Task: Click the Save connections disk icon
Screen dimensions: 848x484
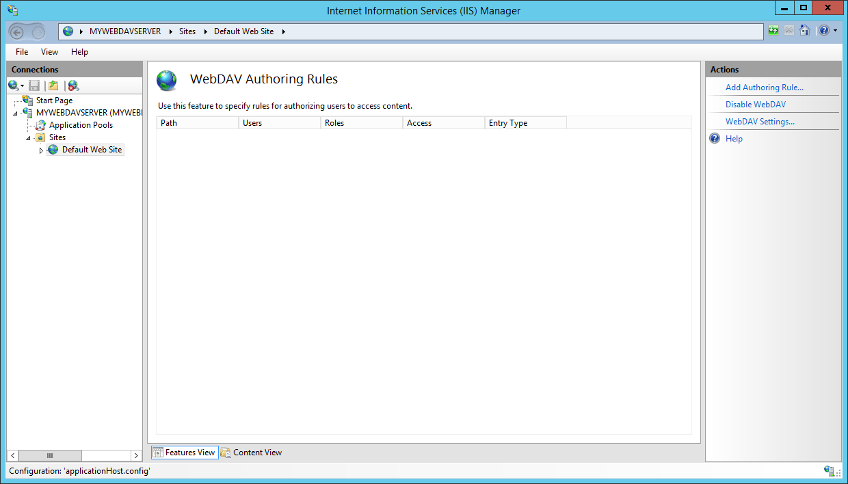Action: (x=34, y=85)
